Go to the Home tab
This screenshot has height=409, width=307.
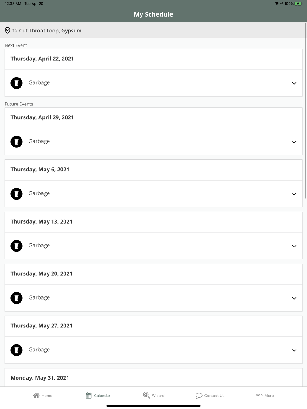[43, 396]
